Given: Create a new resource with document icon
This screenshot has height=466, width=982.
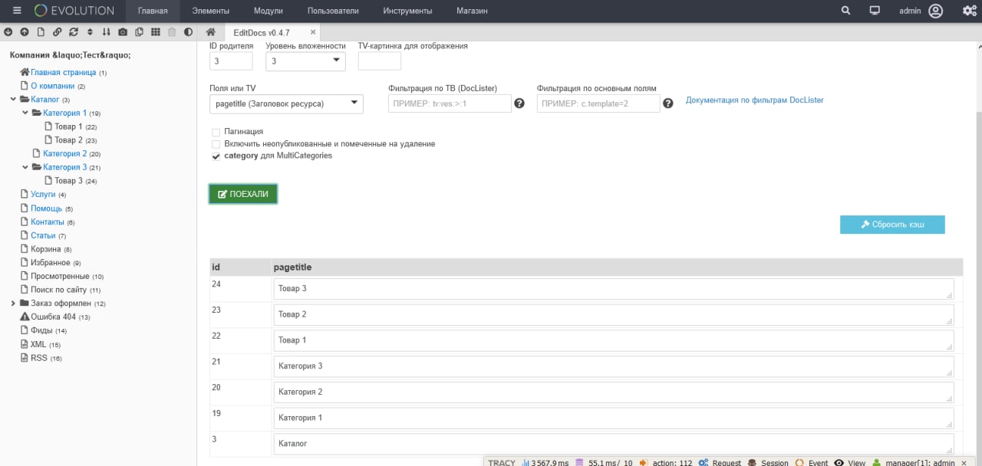Looking at the screenshot, I should pos(41,32).
